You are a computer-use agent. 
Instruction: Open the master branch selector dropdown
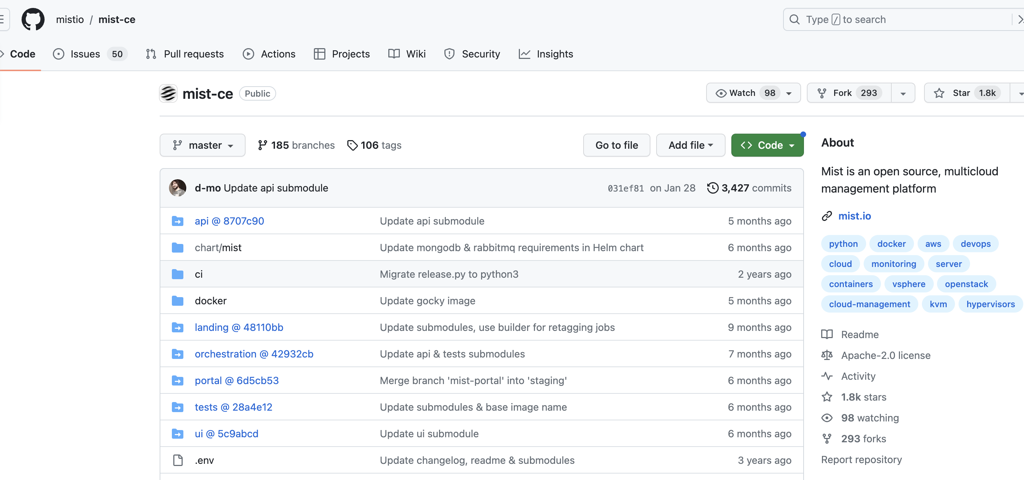pos(202,146)
